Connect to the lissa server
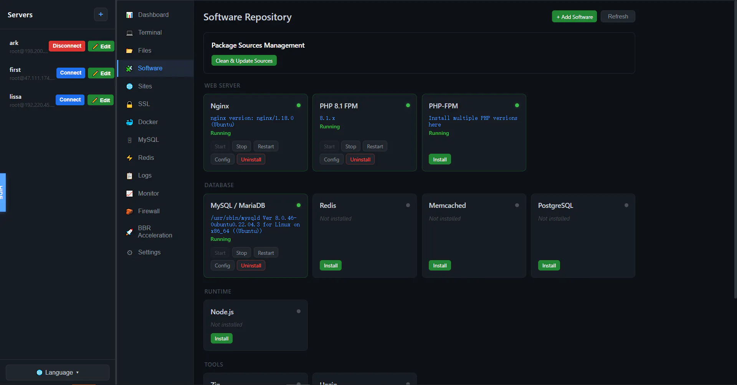This screenshot has width=737, height=385. tap(70, 100)
